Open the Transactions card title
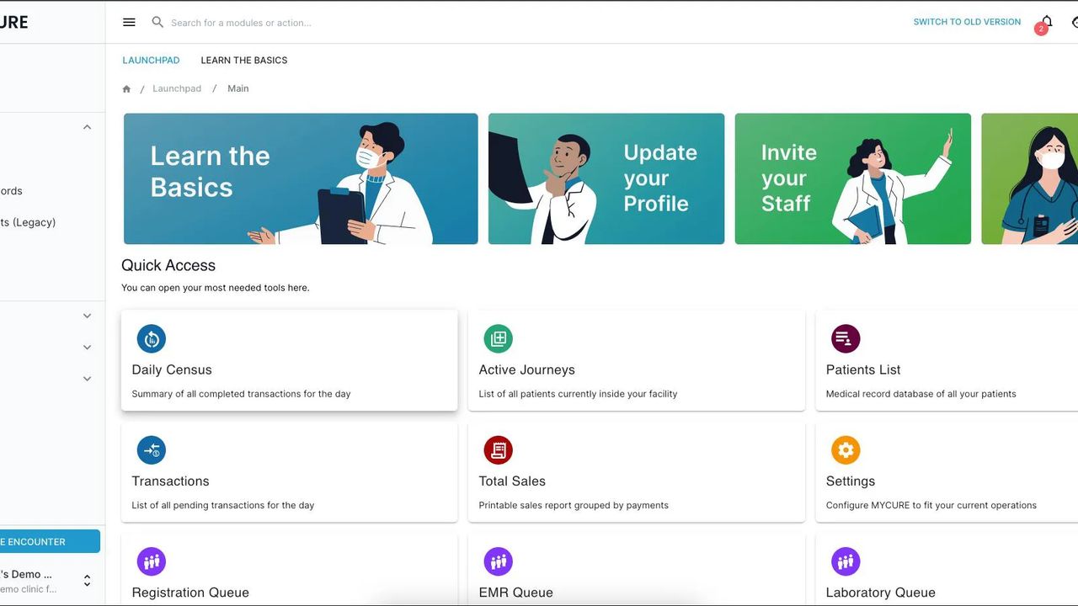Screen dimensions: 1078x606 click(171, 481)
